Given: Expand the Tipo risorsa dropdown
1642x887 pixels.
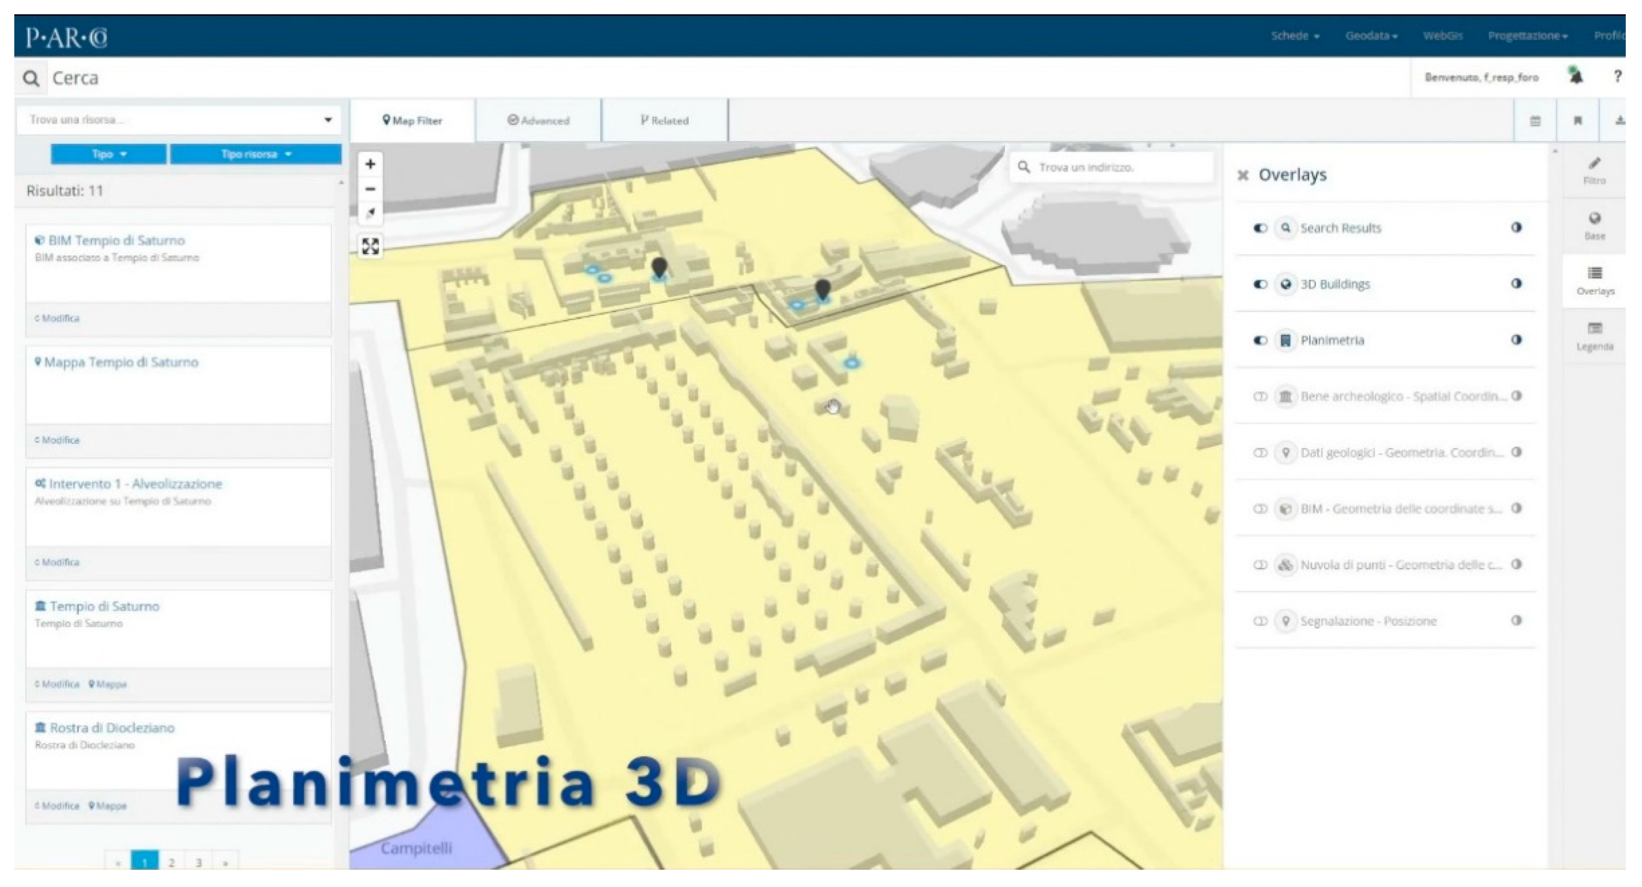Looking at the screenshot, I should (255, 154).
